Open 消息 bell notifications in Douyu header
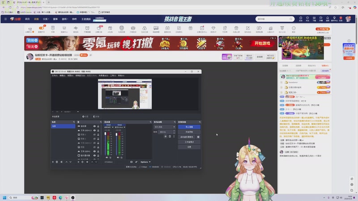Screen dimensions: 358x201 click(x=328, y=19)
